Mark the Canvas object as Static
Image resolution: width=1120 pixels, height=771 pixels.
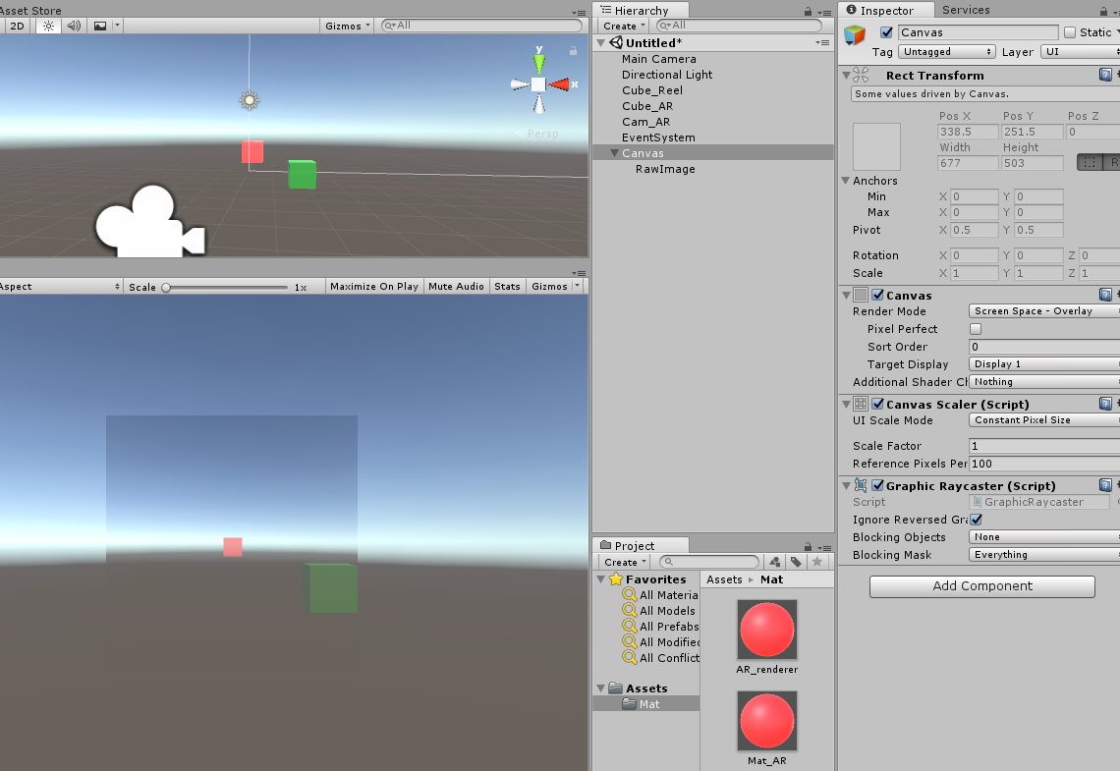click(x=1071, y=31)
